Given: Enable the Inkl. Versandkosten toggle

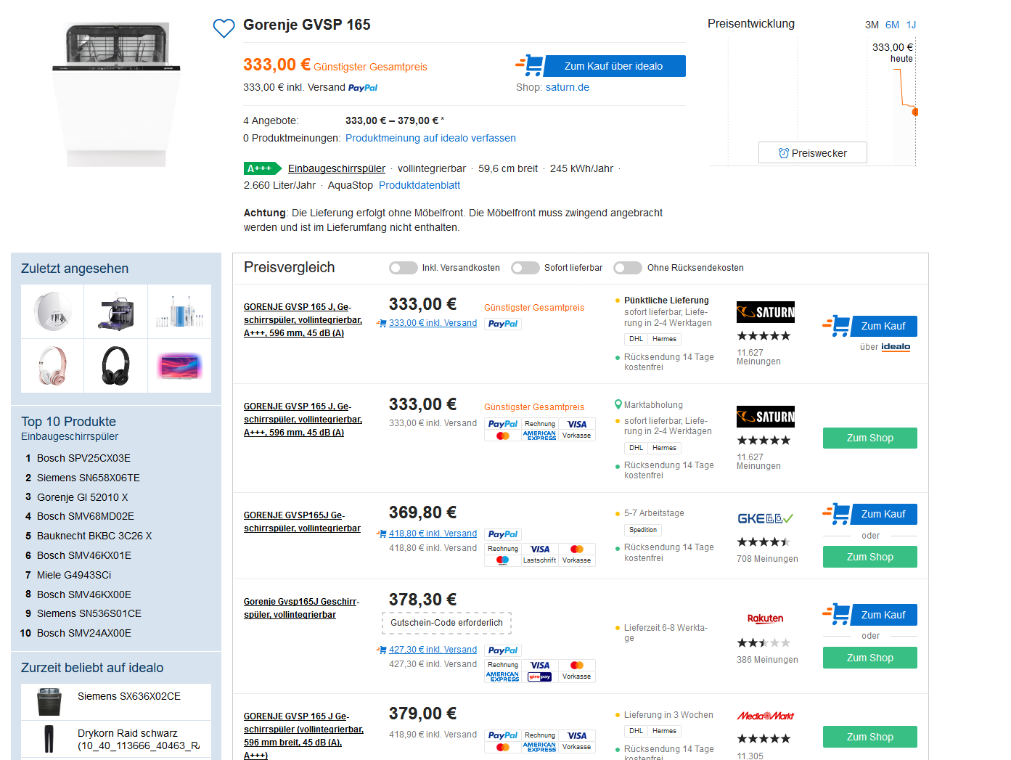Looking at the screenshot, I should point(403,268).
